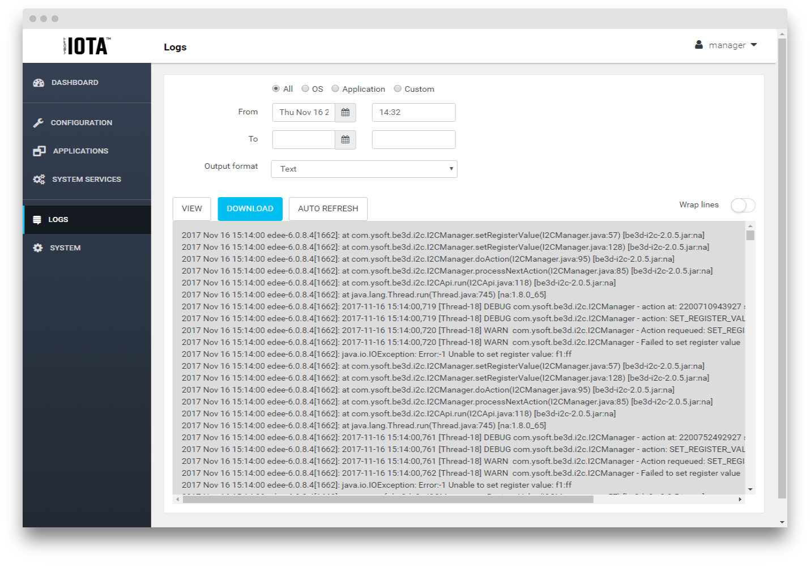Click the Auto Refresh button
The width and height of the screenshot is (810, 567).
coord(328,209)
